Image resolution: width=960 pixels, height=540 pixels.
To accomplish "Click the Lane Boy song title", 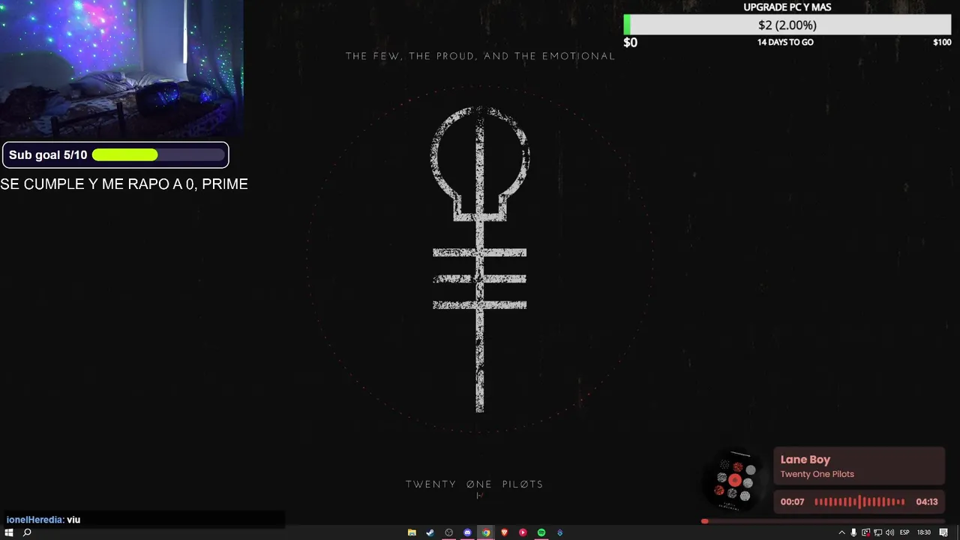I will click(x=805, y=460).
